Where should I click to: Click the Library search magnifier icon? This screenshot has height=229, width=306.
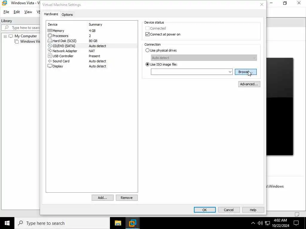point(7,27)
